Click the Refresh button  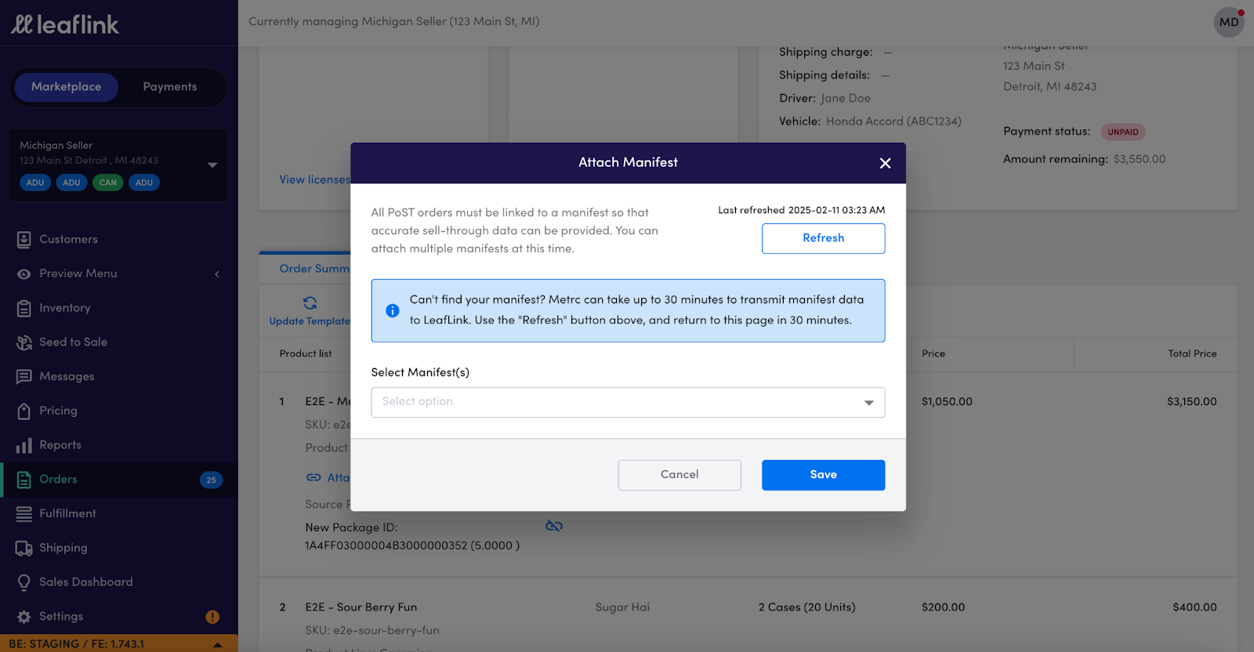(823, 238)
